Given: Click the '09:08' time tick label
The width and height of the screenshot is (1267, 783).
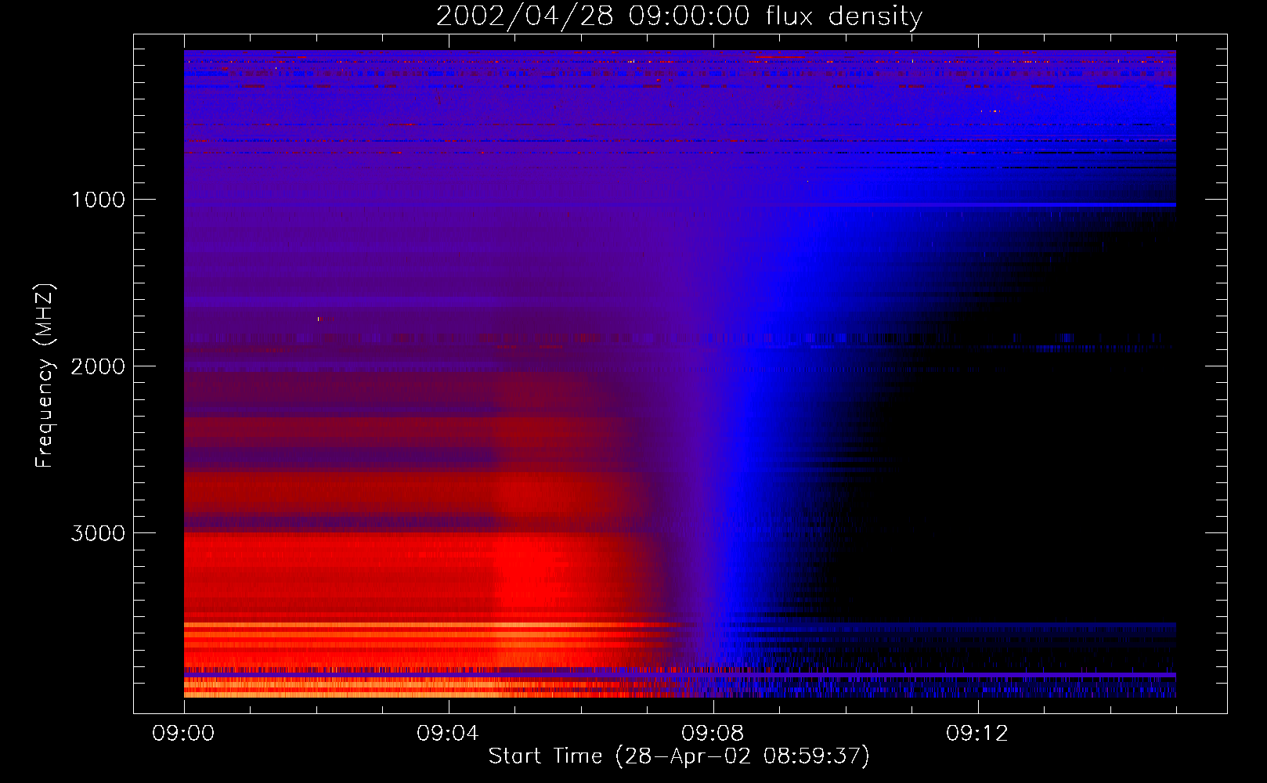Looking at the screenshot, I should click(x=713, y=733).
